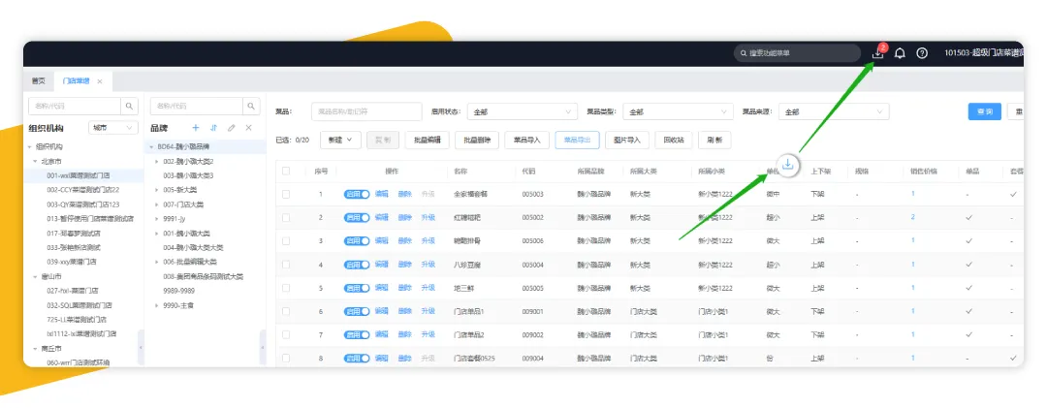
Task: Focus the organization panel name/code search box
Action: point(75,106)
